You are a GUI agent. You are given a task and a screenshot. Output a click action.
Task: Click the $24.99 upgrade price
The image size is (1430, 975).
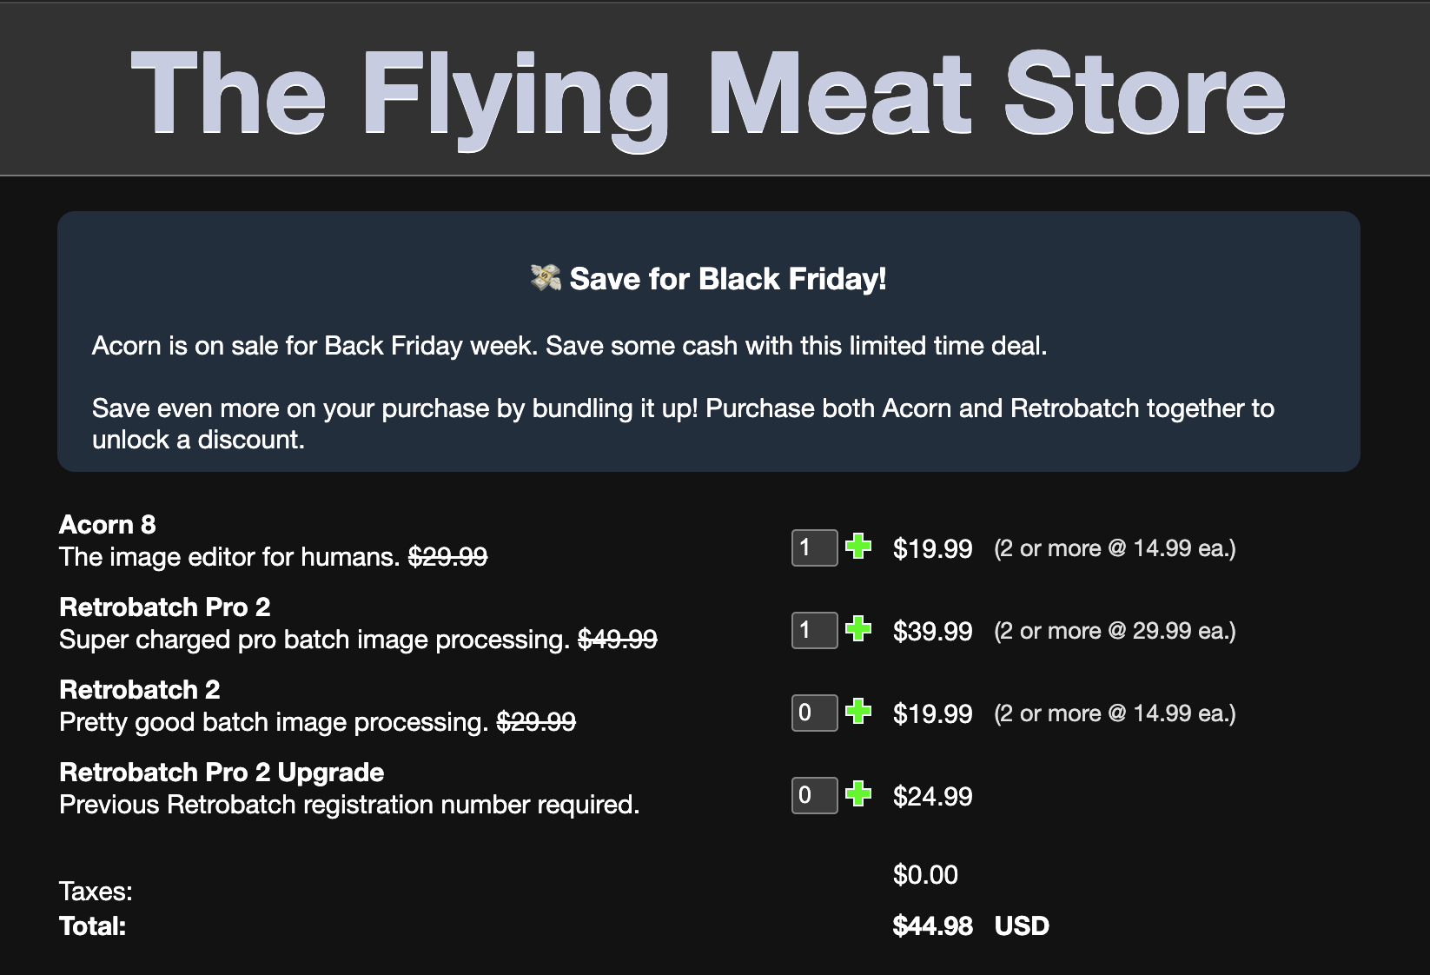tap(932, 797)
